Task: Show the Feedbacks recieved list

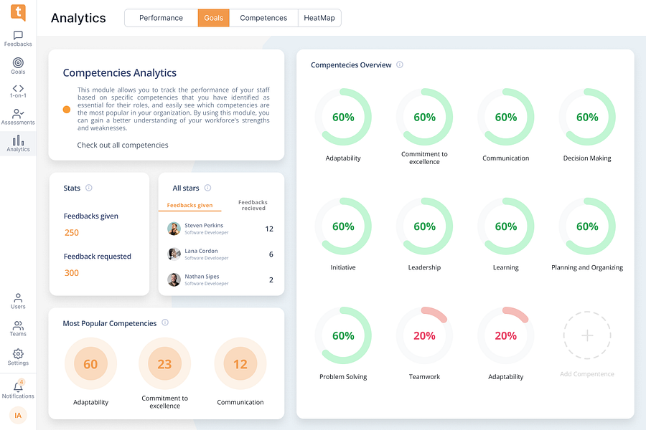Action: pyautogui.click(x=253, y=205)
